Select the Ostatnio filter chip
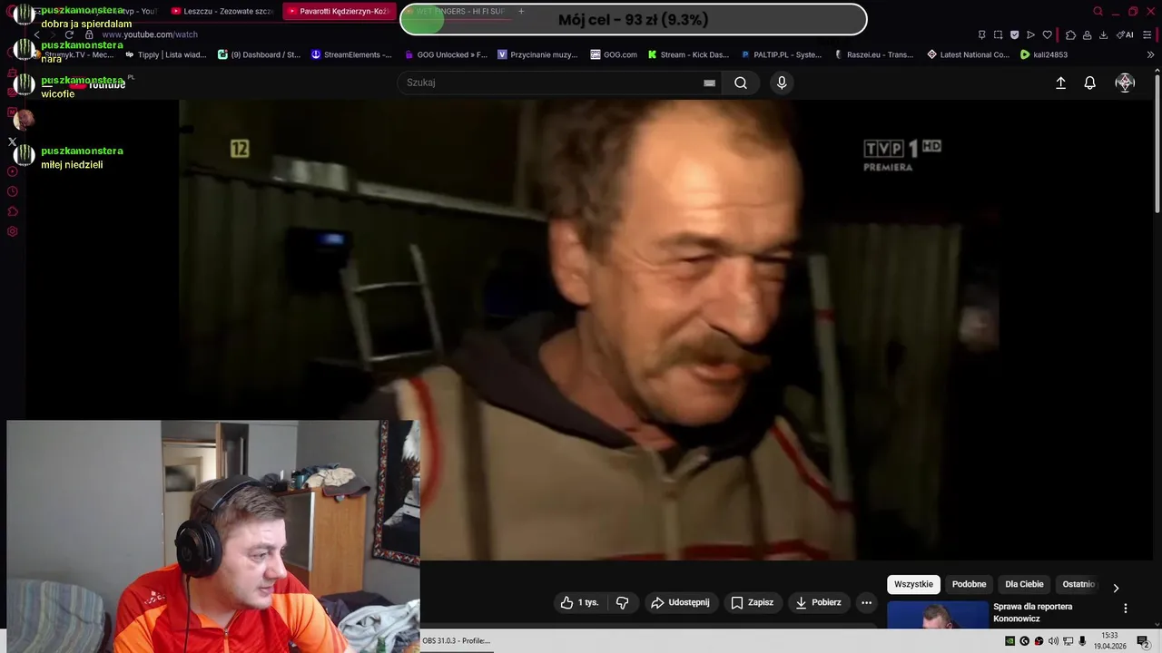This screenshot has width=1162, height=653. 1079,584
